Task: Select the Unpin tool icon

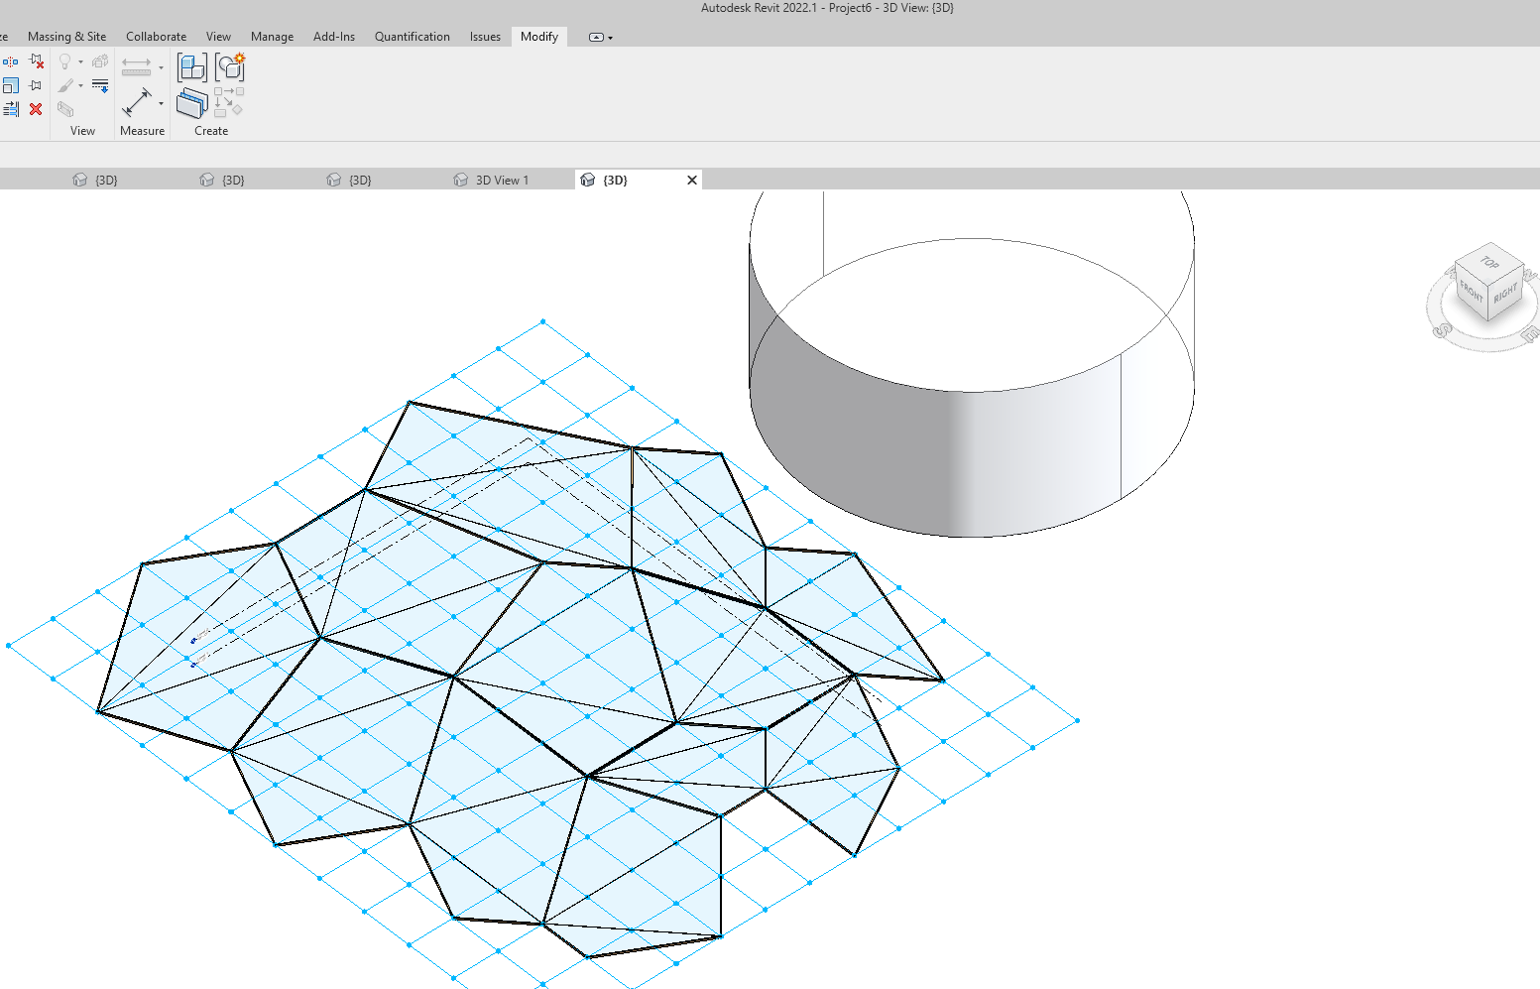Action: coord(37,62)
